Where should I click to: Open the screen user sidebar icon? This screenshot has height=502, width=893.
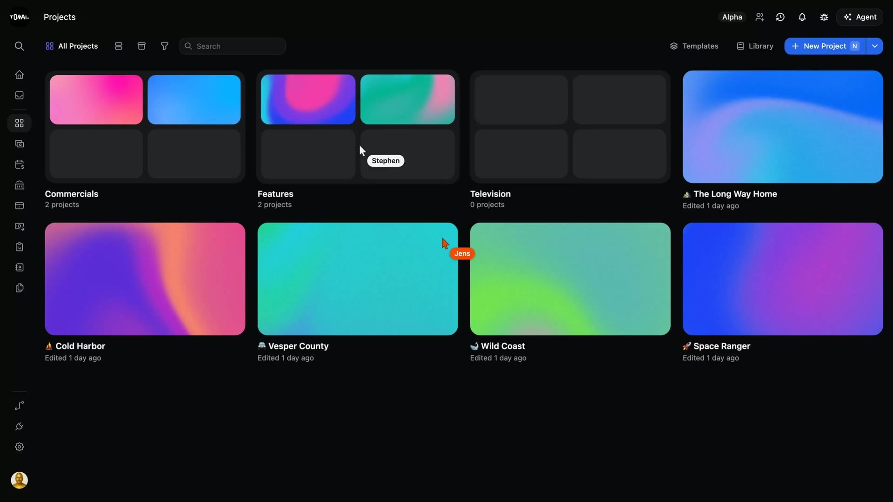click(19, 226)
